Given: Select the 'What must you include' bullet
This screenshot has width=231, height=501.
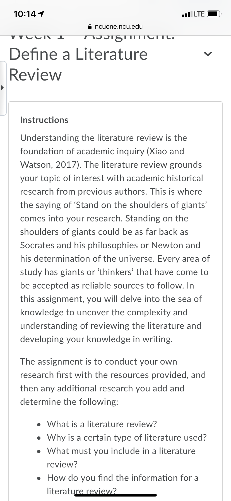Looking at the screenshot, I should [121, 458].
